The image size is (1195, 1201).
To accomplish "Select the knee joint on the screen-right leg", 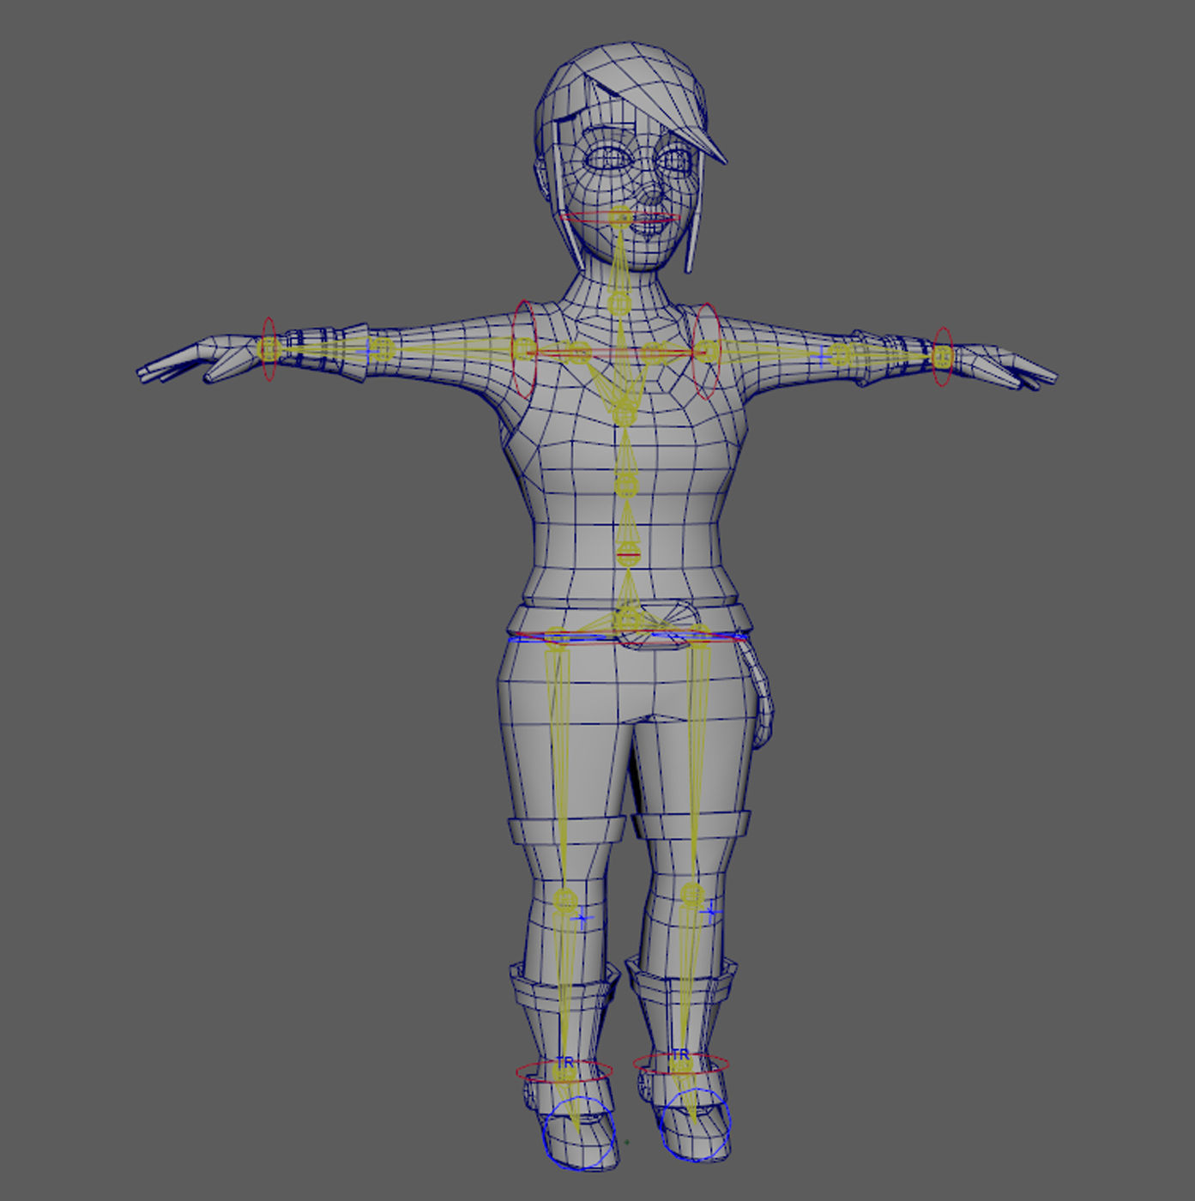I will tap(692, 896).
